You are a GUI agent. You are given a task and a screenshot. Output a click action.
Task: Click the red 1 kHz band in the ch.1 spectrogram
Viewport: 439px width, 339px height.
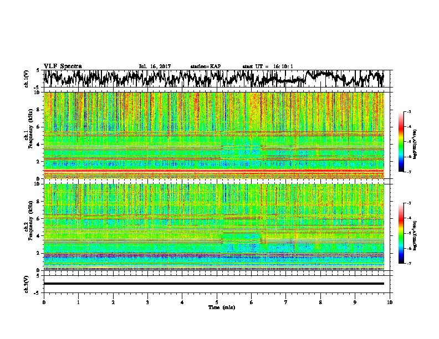(213, 171)
